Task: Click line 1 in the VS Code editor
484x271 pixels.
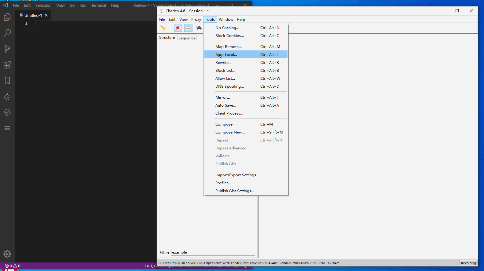Action: 96,24
